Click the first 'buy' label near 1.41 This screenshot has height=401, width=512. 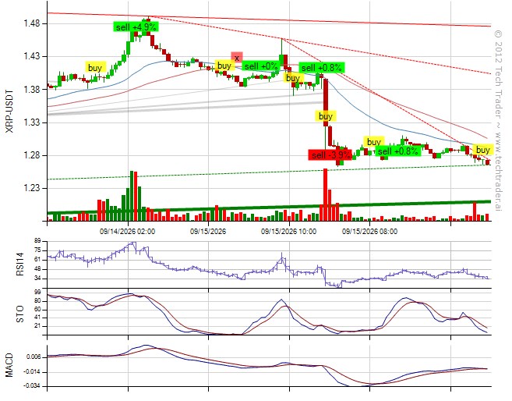[95, 68]
